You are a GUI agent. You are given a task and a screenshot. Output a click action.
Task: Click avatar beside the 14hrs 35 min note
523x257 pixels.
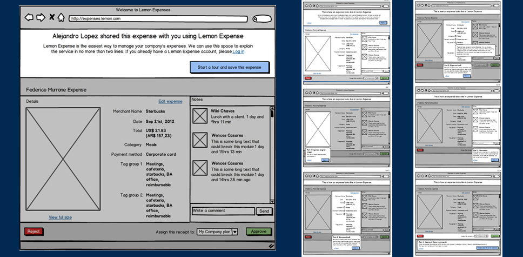(x=200, y=168)
